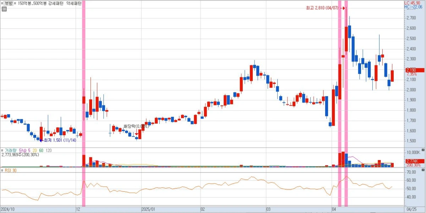
Task: Click the 03 month date axis label
Action: pyautogui.click(x=269, y=209)
